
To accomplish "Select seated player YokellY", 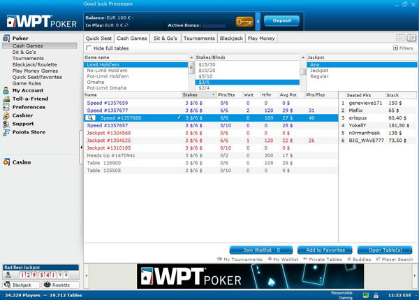I will tap(377, 125).
